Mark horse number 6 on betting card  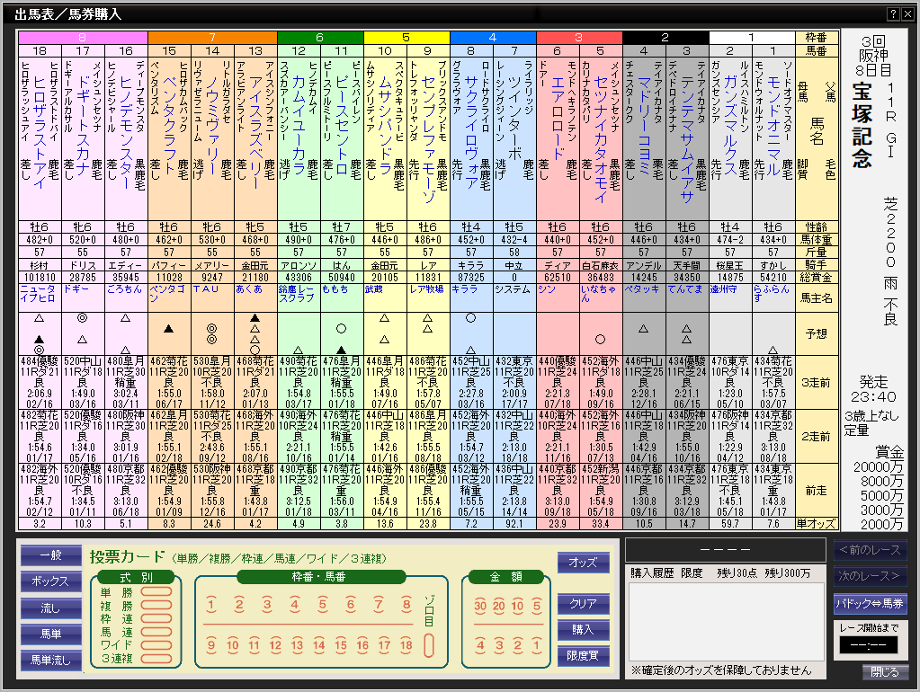click(350, 605)
